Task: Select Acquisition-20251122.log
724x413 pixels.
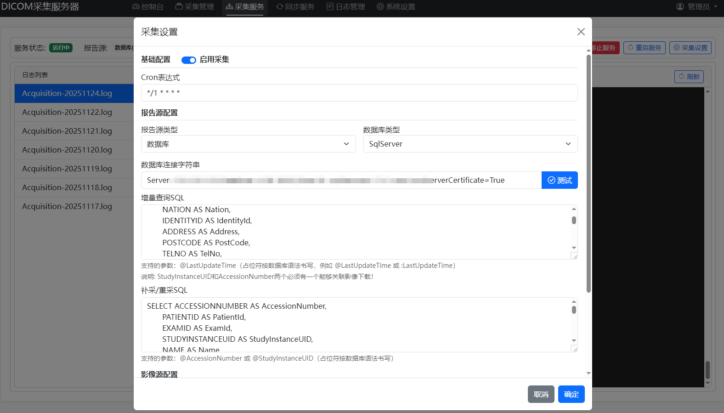Action: tap(74, 112)
